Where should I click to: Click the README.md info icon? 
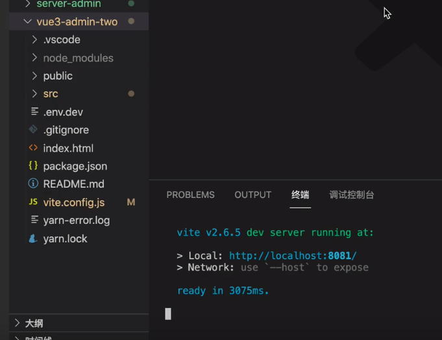[33, 184]
